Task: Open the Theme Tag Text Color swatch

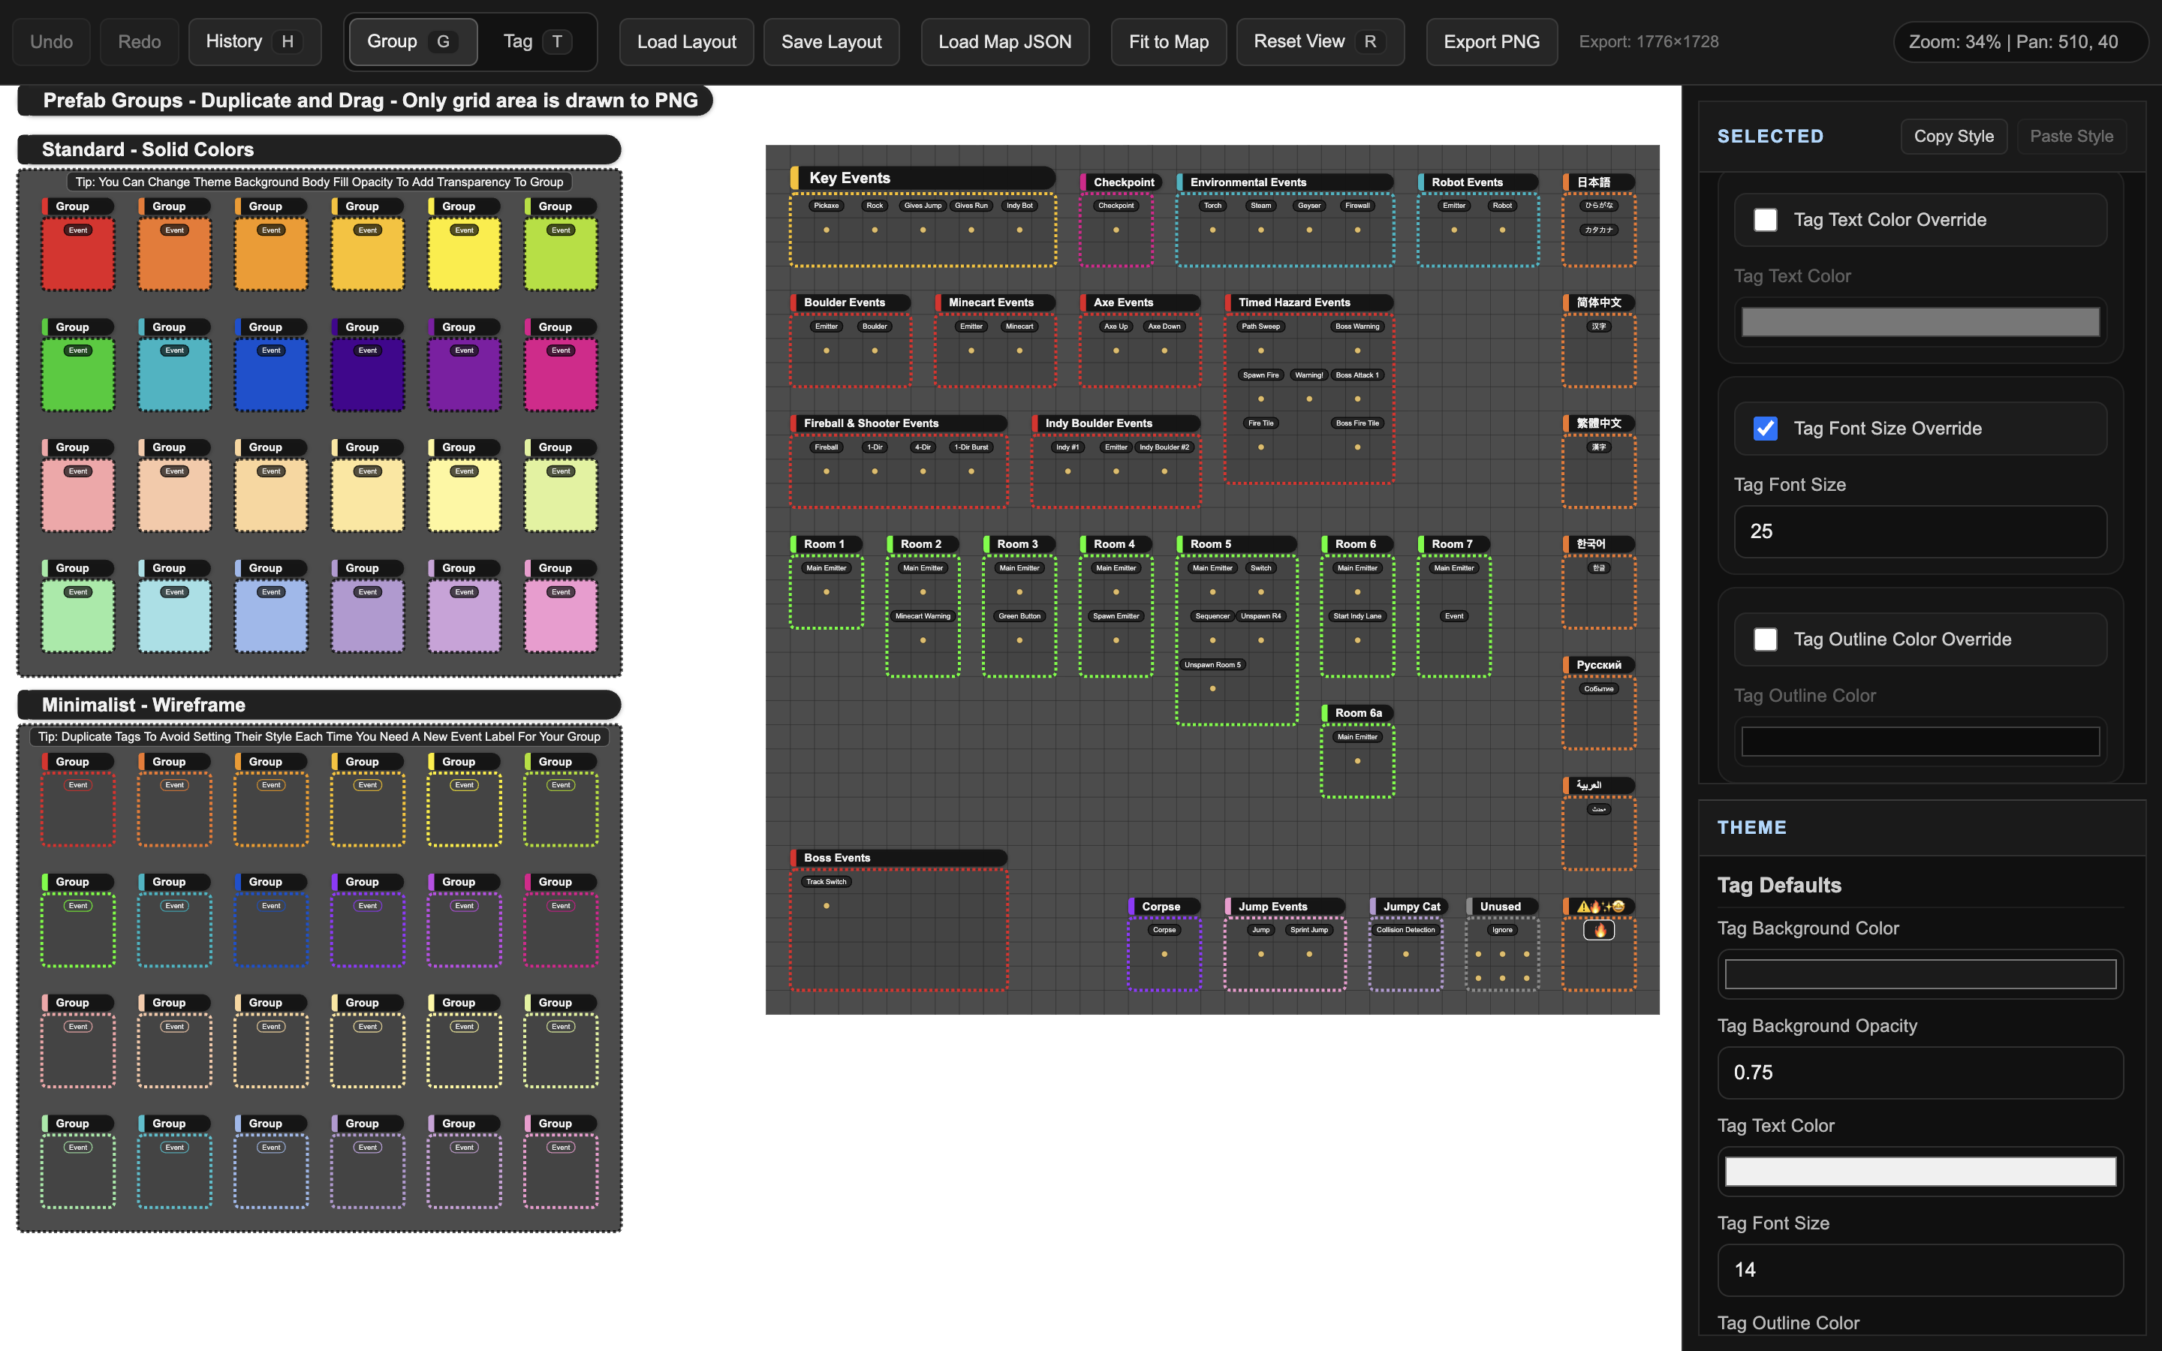Action: coord(1919,1172)
